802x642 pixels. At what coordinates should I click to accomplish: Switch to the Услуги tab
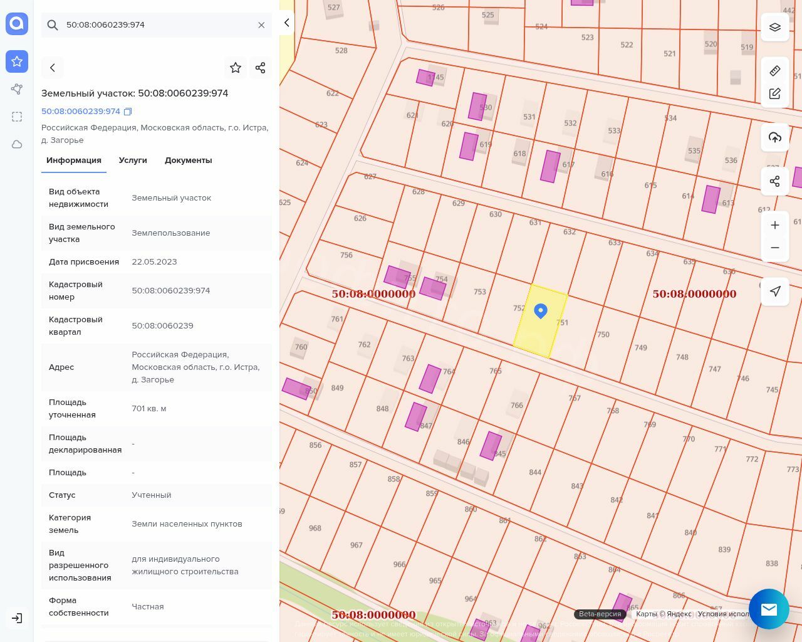pyautogui.click(x=133, y=160)
